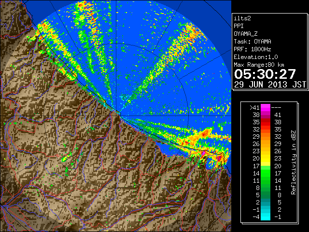Click the PRF: 1800Hz line

pos(253,49)
